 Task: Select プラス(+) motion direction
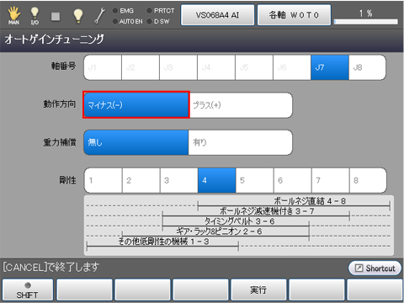point(241,105)
